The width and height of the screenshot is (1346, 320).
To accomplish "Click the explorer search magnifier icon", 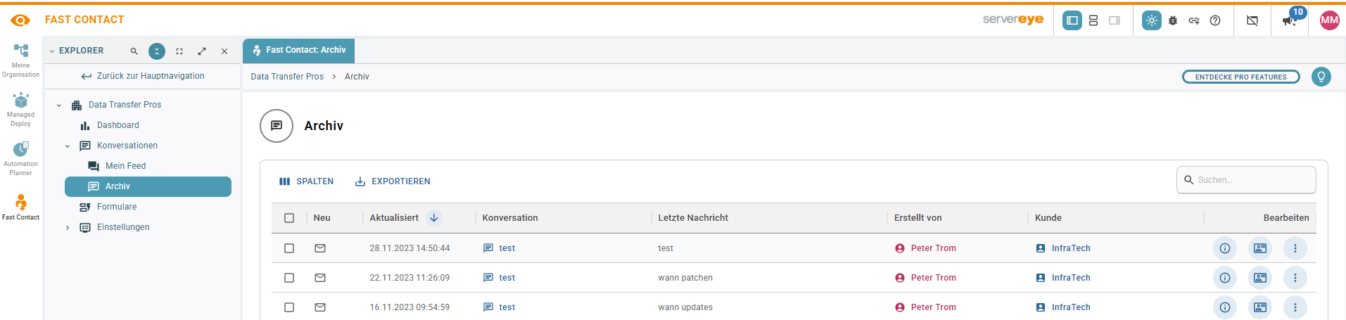I will [134, 51].
